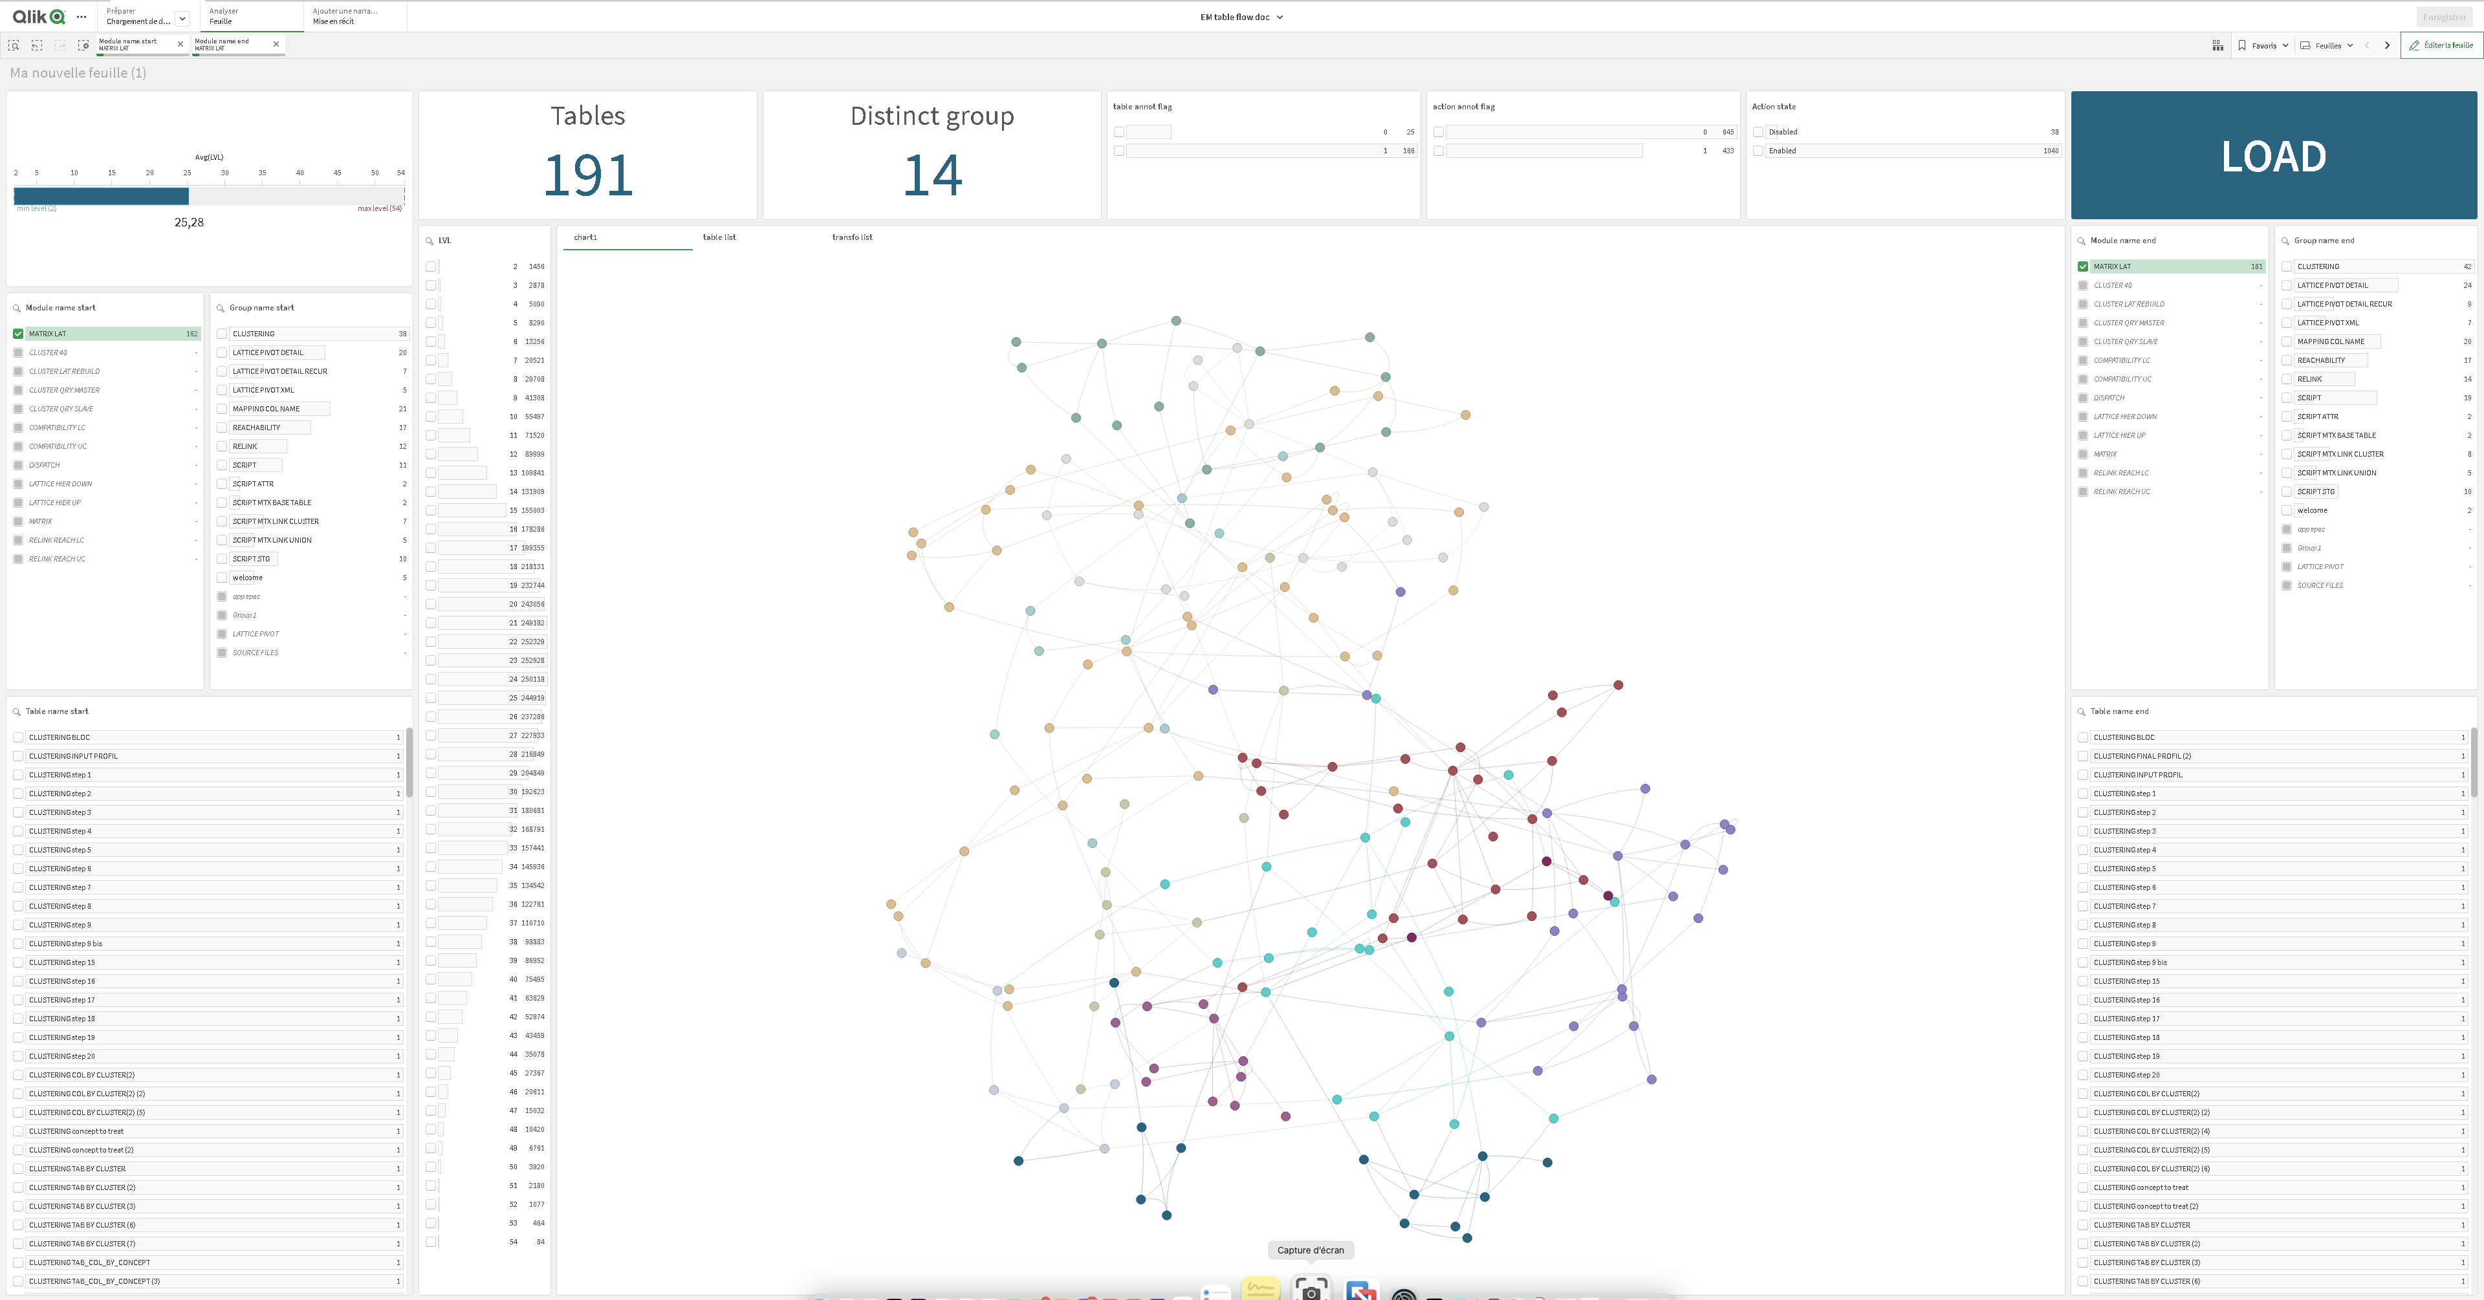Step back in selections
Viewport: 2484px width, 1300px height.
pos(37,45)
